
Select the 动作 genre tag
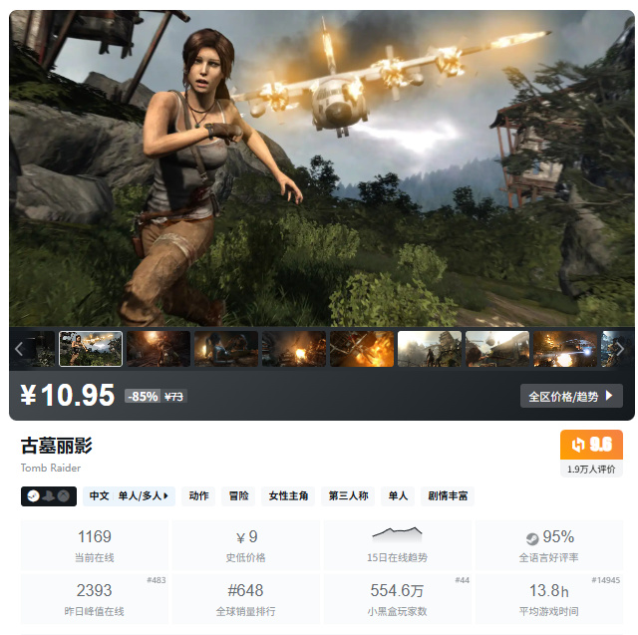click(x=198, y=495)
